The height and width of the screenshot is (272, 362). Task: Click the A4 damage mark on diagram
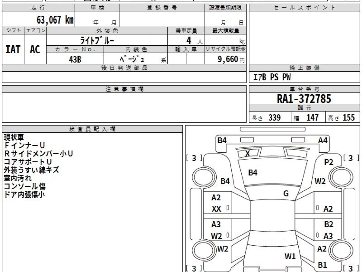[323, 140]
